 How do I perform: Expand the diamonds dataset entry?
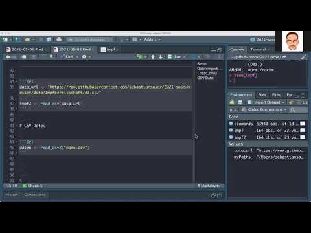coord(231,124)
